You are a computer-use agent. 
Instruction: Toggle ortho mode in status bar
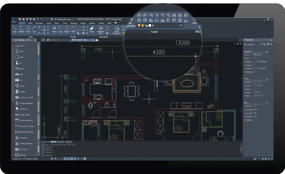click(x=59, y=159)
